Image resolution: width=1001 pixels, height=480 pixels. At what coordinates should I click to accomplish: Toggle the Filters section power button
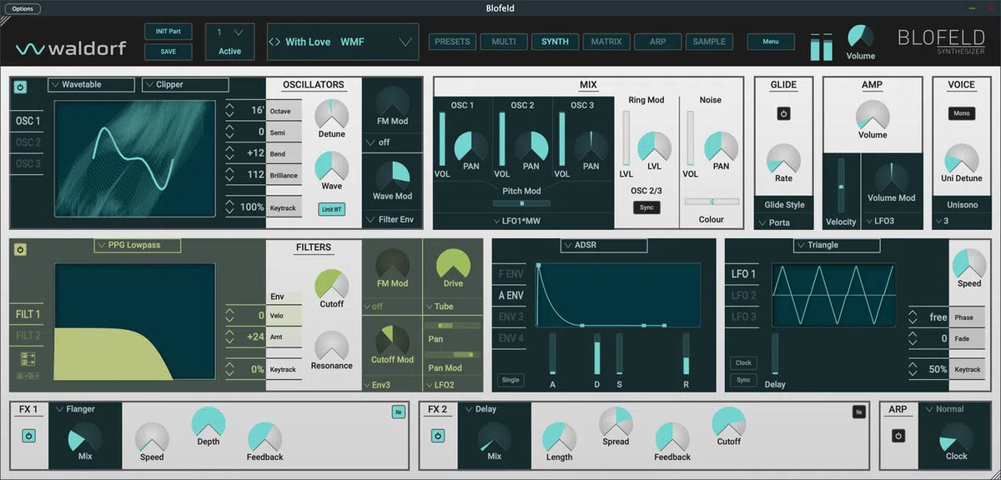(21, 249)
